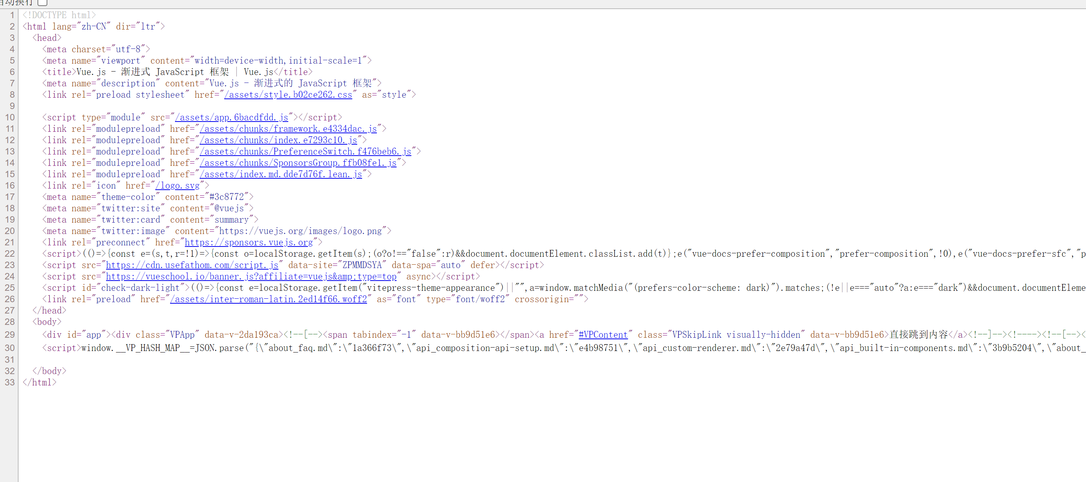Click the opening <head> tag
Viewport: 1086px width, 482px height.
(47, 38)
